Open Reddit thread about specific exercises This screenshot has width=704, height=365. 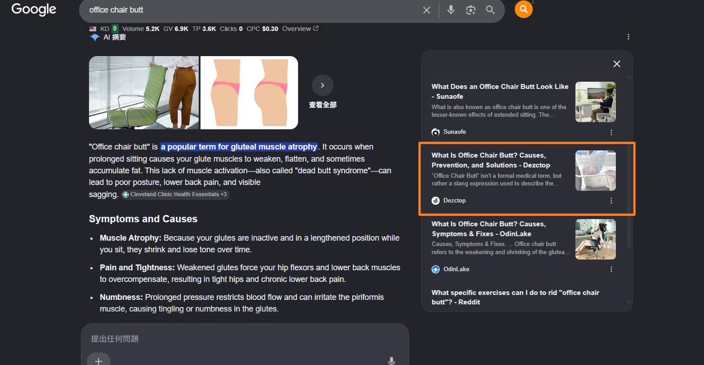[x=515, y=297]
